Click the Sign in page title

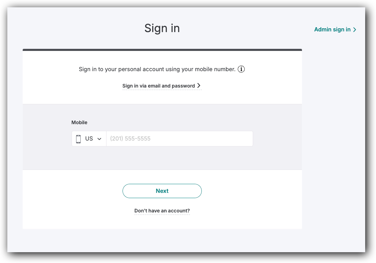(162, 28)
